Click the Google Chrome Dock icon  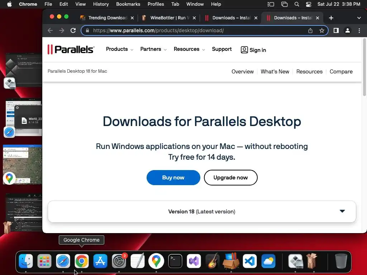click(81, 261)
